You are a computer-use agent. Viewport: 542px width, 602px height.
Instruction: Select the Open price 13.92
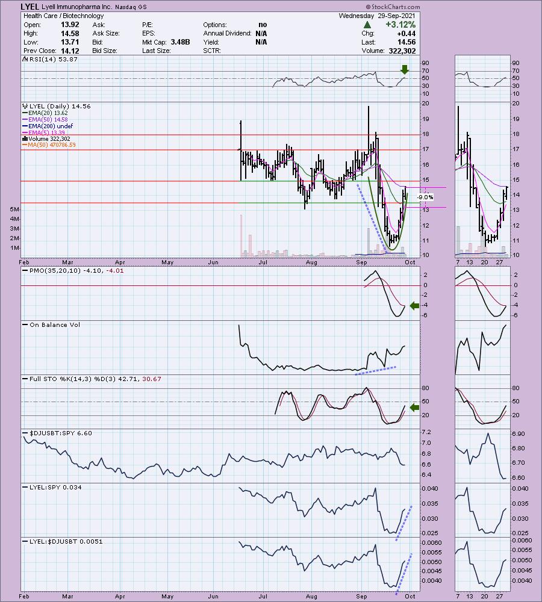70,25
